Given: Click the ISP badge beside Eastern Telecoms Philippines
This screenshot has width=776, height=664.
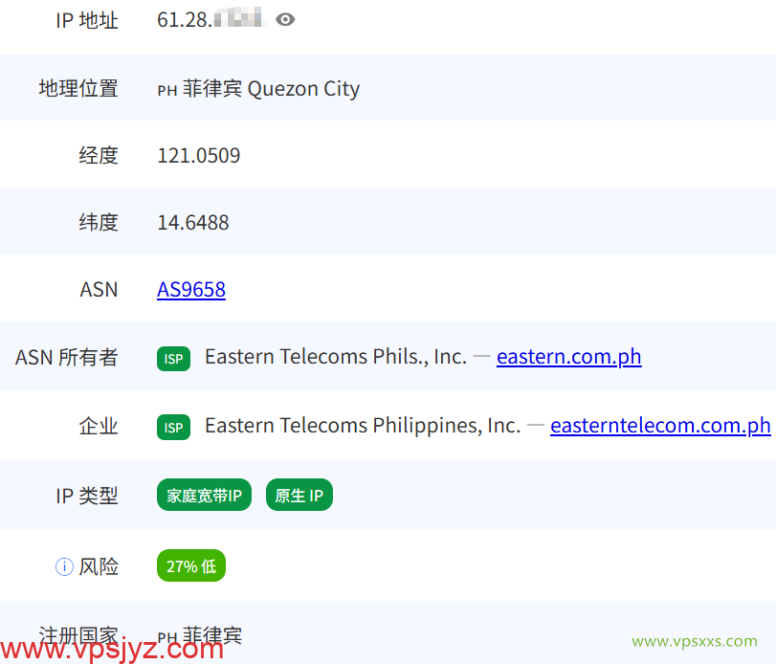Looking at the screenshot, I should coord(174,427).
